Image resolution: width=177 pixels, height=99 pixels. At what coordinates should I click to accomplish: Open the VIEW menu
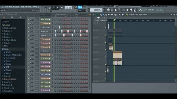(x=22, y=7)
